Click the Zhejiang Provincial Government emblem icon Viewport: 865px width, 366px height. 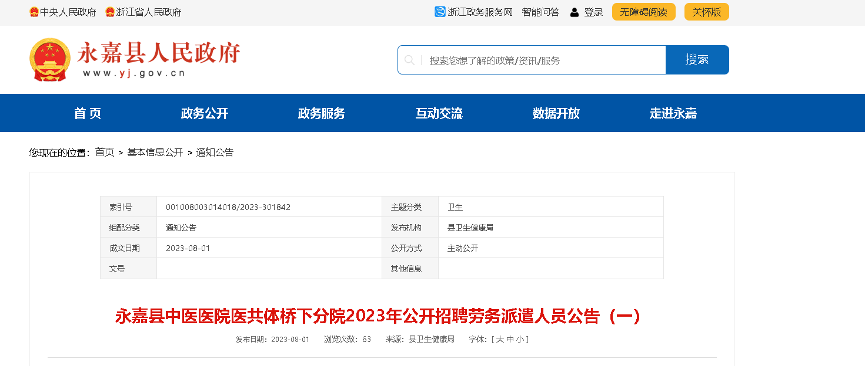click(110, 12)
